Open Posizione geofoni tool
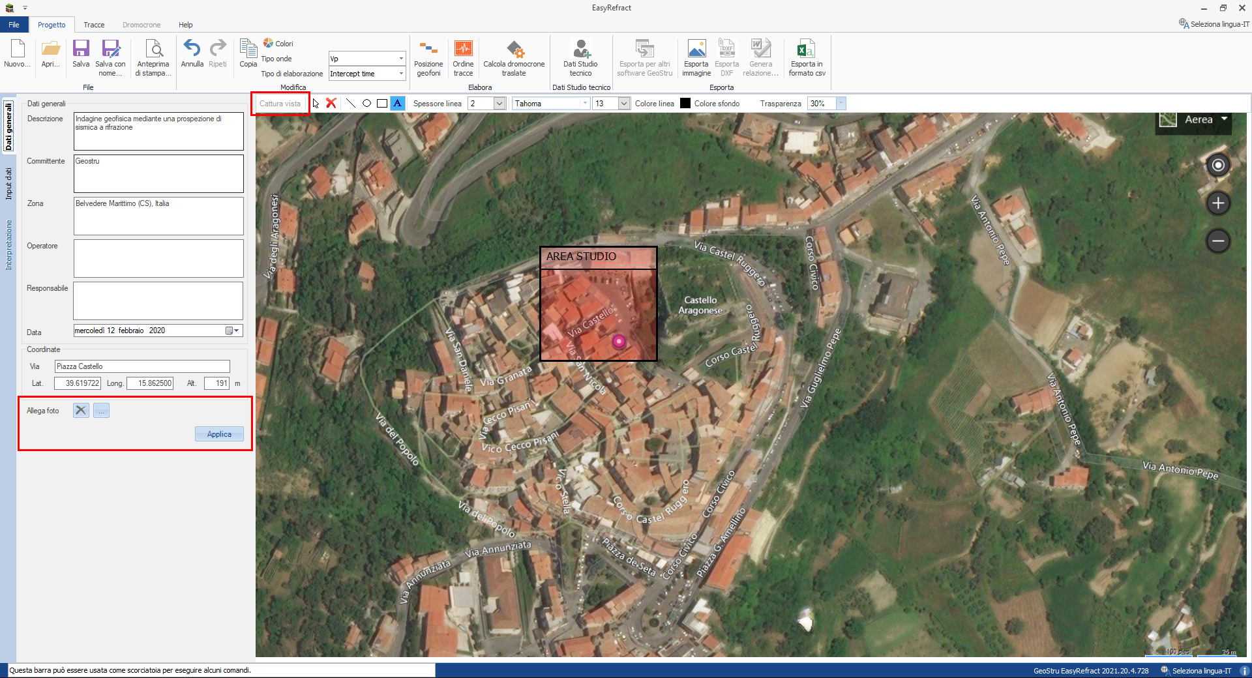The image size is (1252, 678). [x=428, y=57]
